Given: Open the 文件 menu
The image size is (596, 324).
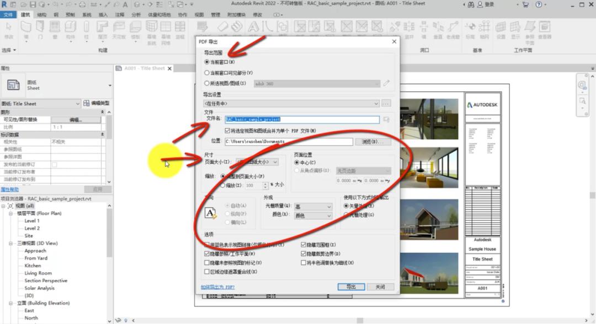Looking at the screenshot, I should [x=9, y=15].
